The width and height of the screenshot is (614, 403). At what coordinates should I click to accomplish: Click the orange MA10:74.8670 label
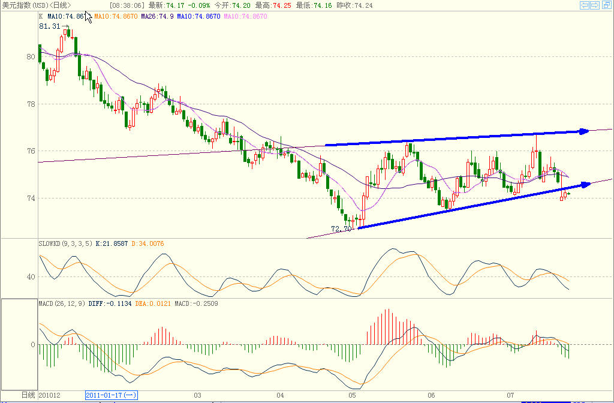(x=116, y=16)
